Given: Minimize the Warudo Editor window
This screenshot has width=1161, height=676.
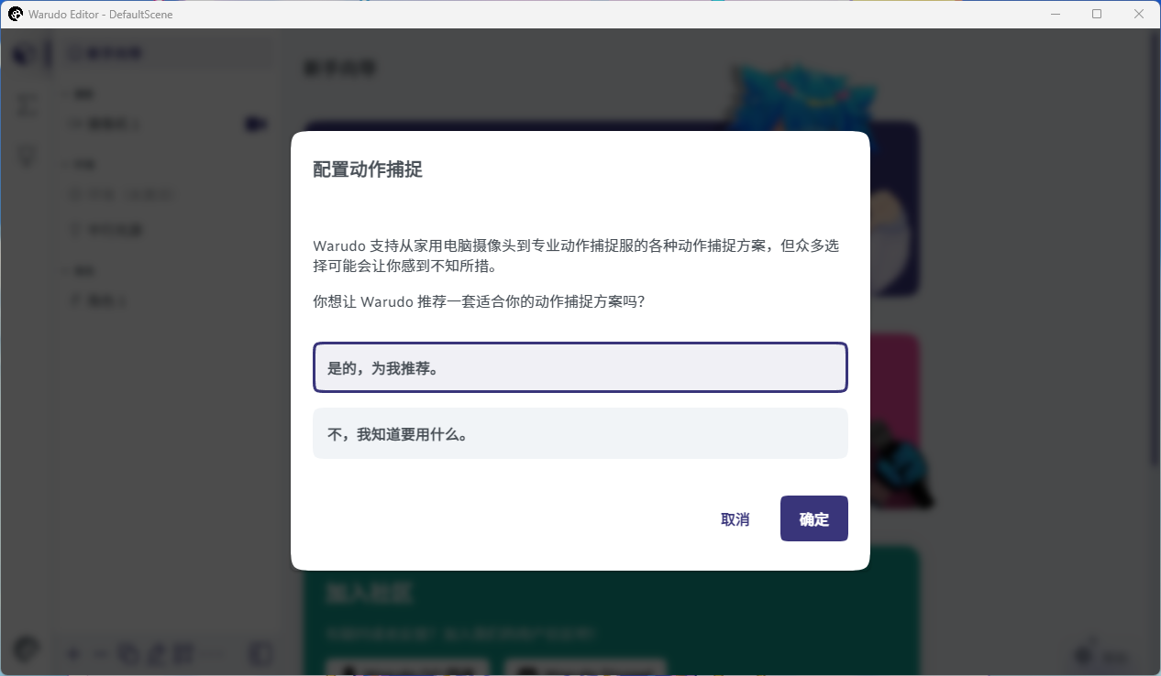Looking at the screenshot, I should tap(1056, 14).
